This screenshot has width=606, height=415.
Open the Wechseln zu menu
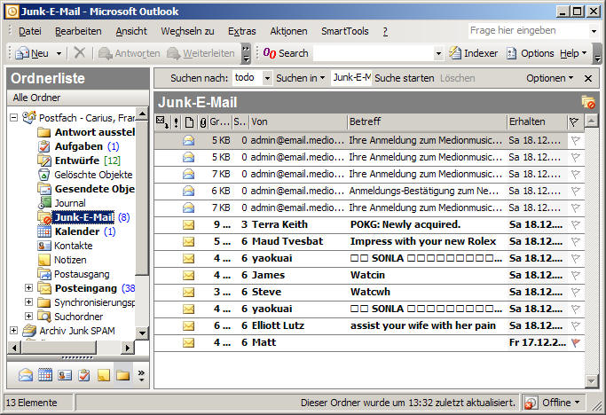tap(187, 31)
